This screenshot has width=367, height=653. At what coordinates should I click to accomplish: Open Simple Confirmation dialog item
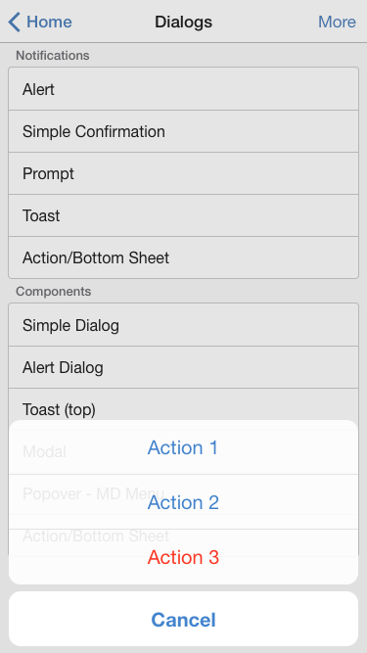[184, 131]
